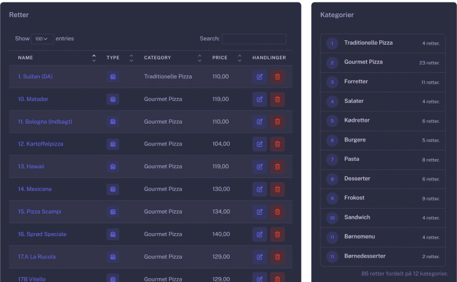Viewport: 457px width, 282px height.
Task: Edit the Kartoffelpizza dish entry
Action: tap(259, 144)
